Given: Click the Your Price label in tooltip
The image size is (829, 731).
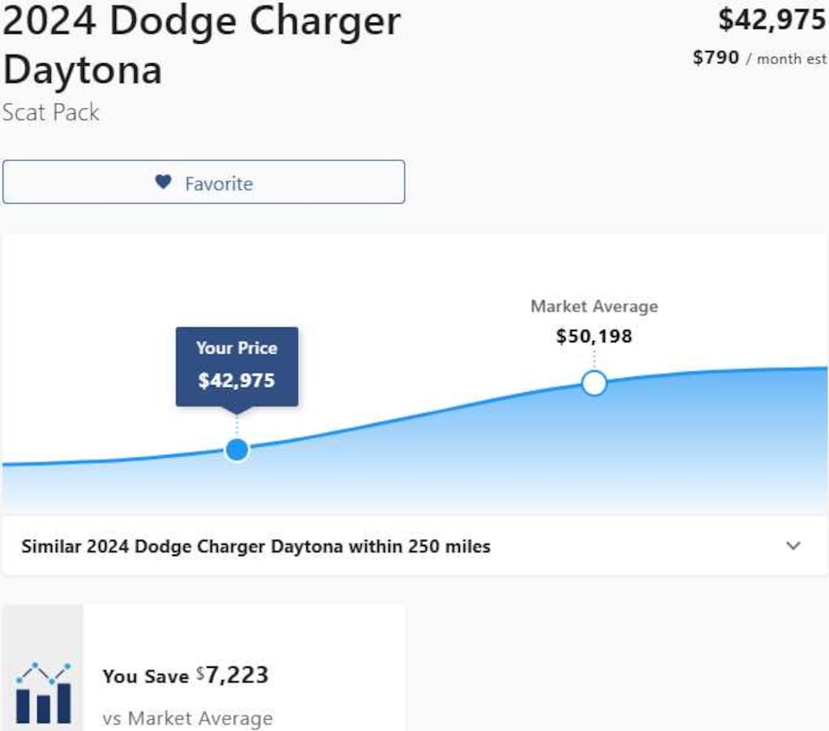Looking at the screenshot, I should click(236, 348).
